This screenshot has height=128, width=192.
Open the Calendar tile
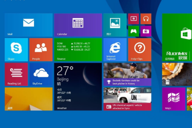click(78, 25)
